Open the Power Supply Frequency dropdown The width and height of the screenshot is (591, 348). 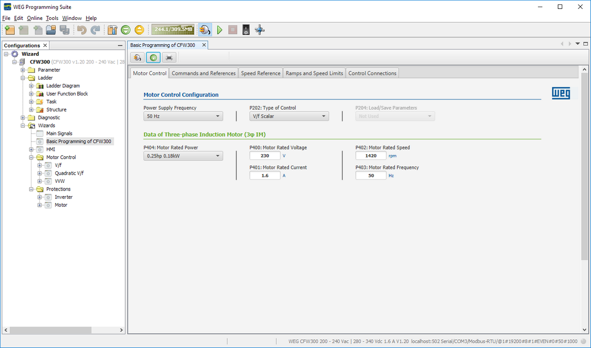point(183,116)
